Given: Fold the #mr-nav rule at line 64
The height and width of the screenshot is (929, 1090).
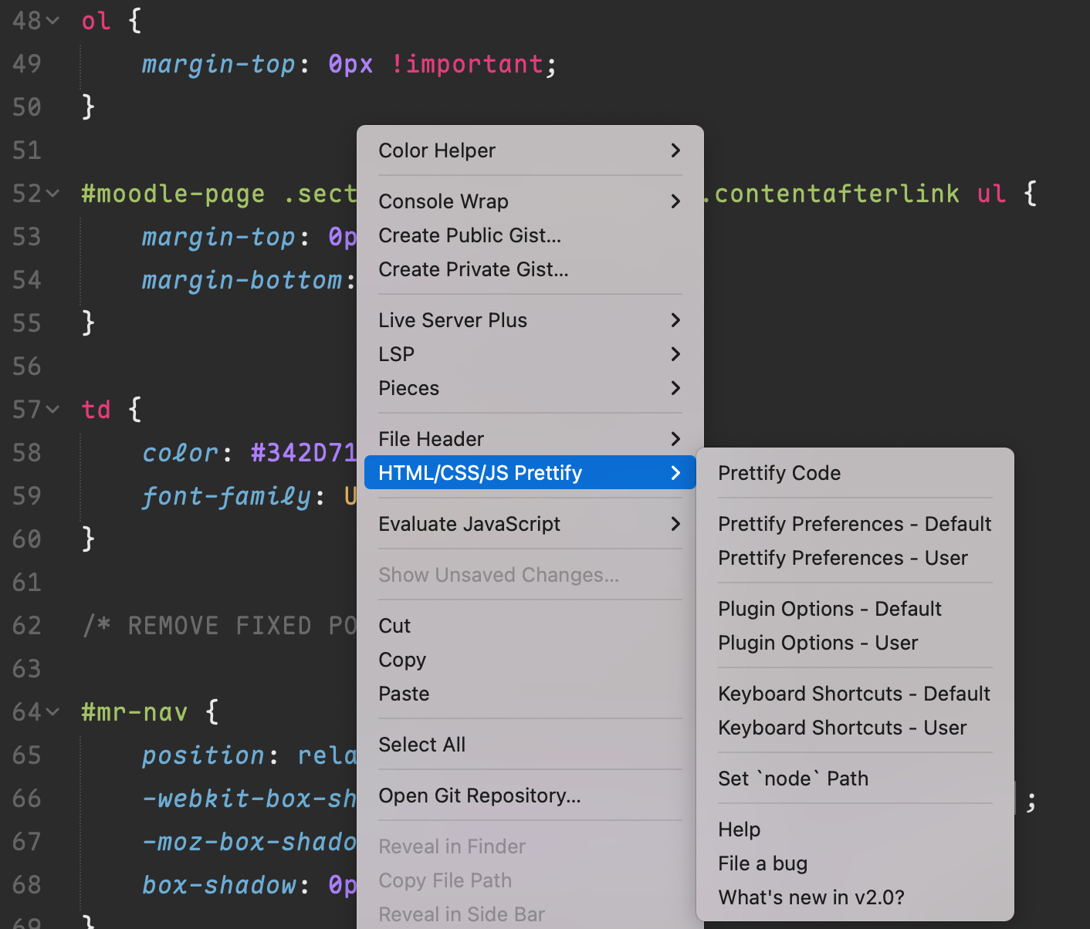Looking at the screenshot, I should pyautogui.click(x=52, y=712).
